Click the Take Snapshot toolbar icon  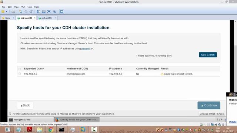coord(21,11)
